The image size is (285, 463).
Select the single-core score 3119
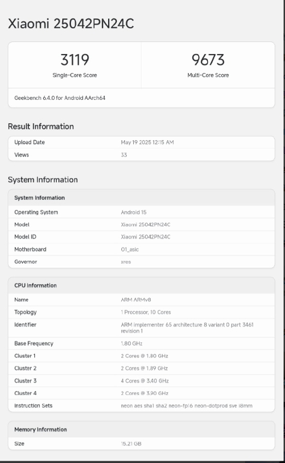point(75,59)
